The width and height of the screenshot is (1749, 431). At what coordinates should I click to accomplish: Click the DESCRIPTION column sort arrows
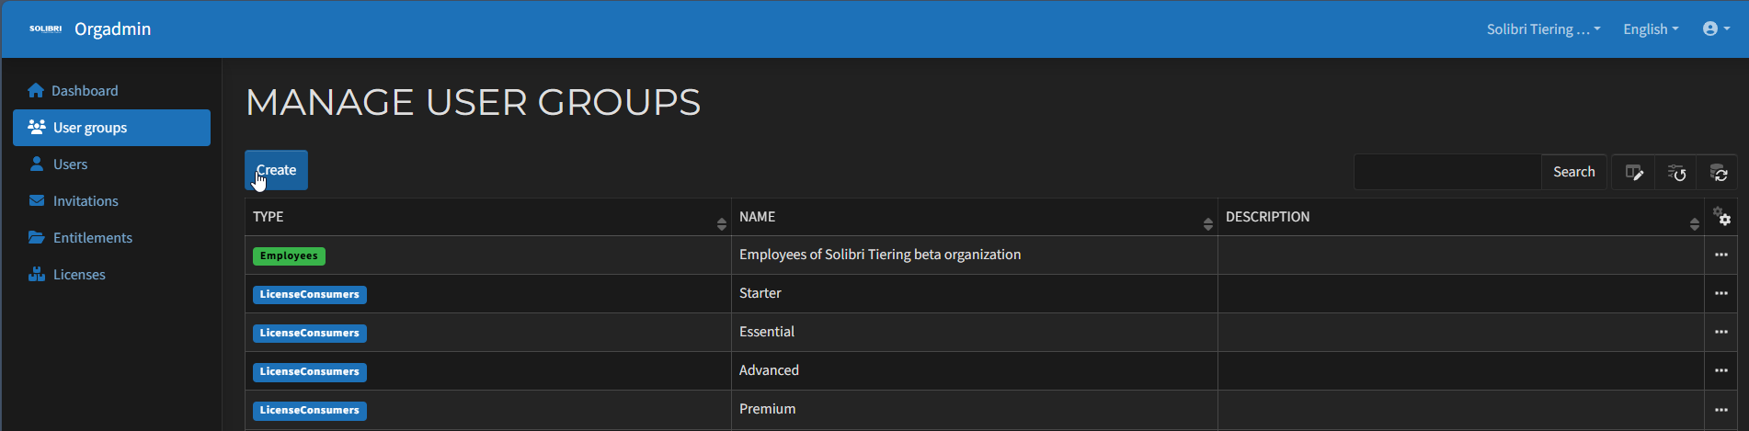[1695, 223]
